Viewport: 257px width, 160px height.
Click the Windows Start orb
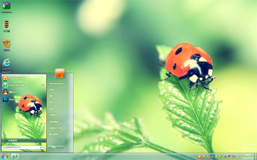[x=5, y=157]
